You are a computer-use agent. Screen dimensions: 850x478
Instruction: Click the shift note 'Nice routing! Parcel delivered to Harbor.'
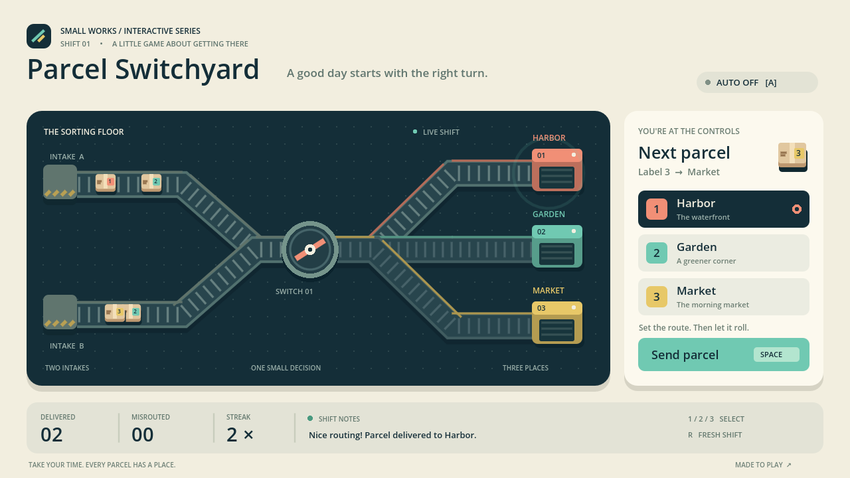tap(392, 436)
